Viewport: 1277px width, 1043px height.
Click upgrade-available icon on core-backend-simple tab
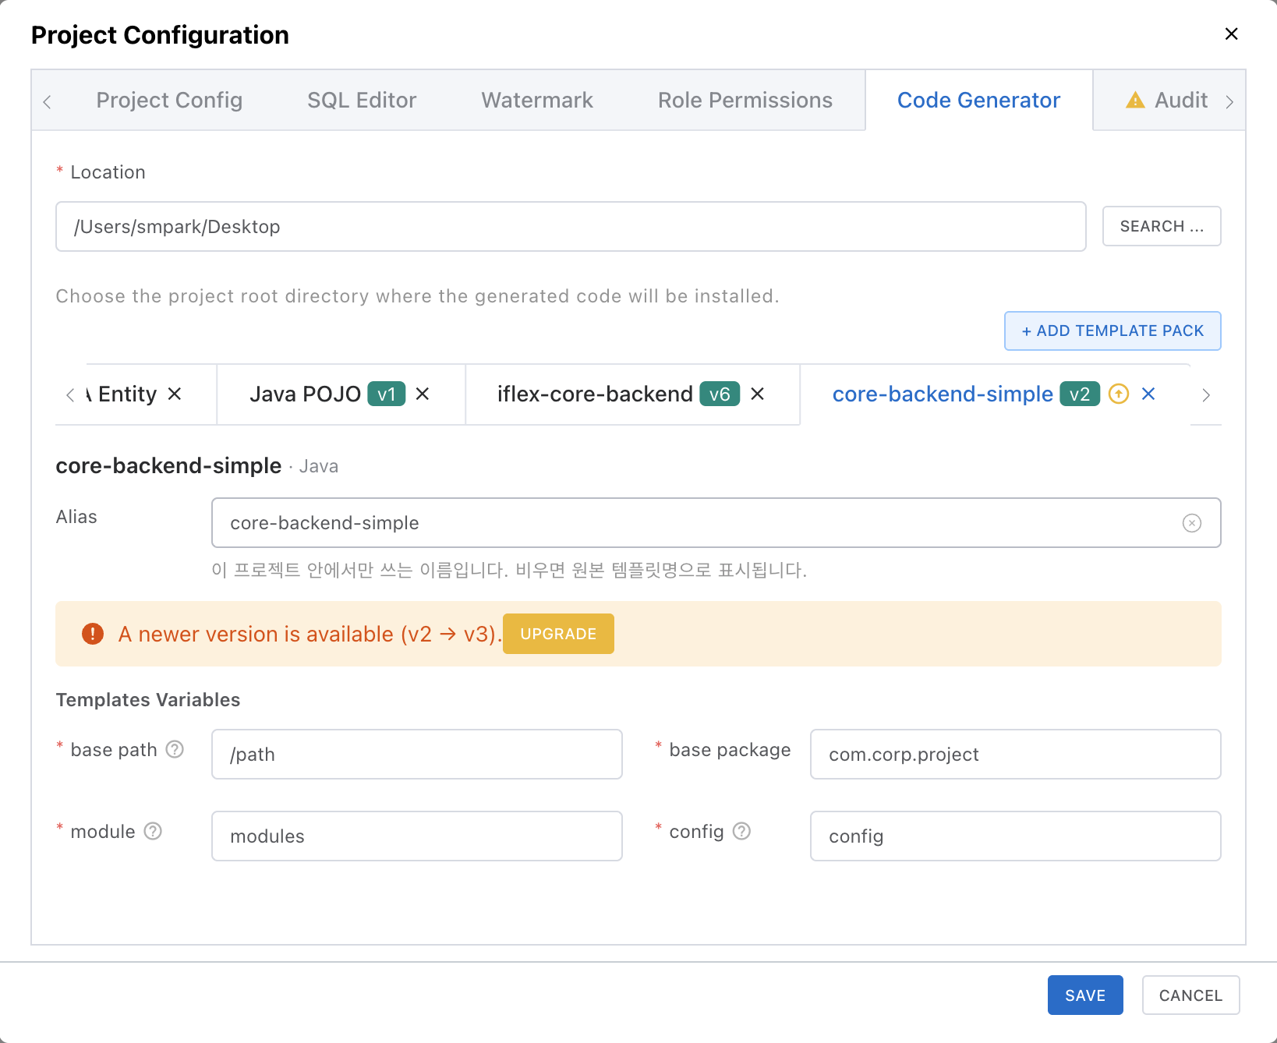click(1119, 394)
